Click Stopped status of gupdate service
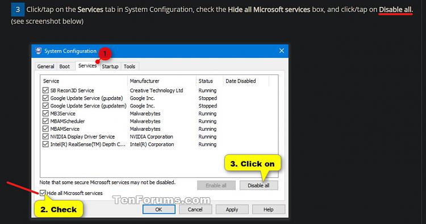This screenshot has width=426, height=224. click(207, 98)
